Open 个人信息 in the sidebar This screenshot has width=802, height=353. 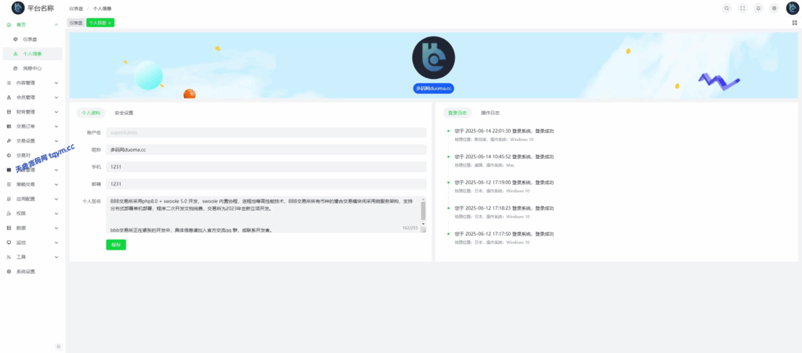pyautogui.click(x=33, y=54)
